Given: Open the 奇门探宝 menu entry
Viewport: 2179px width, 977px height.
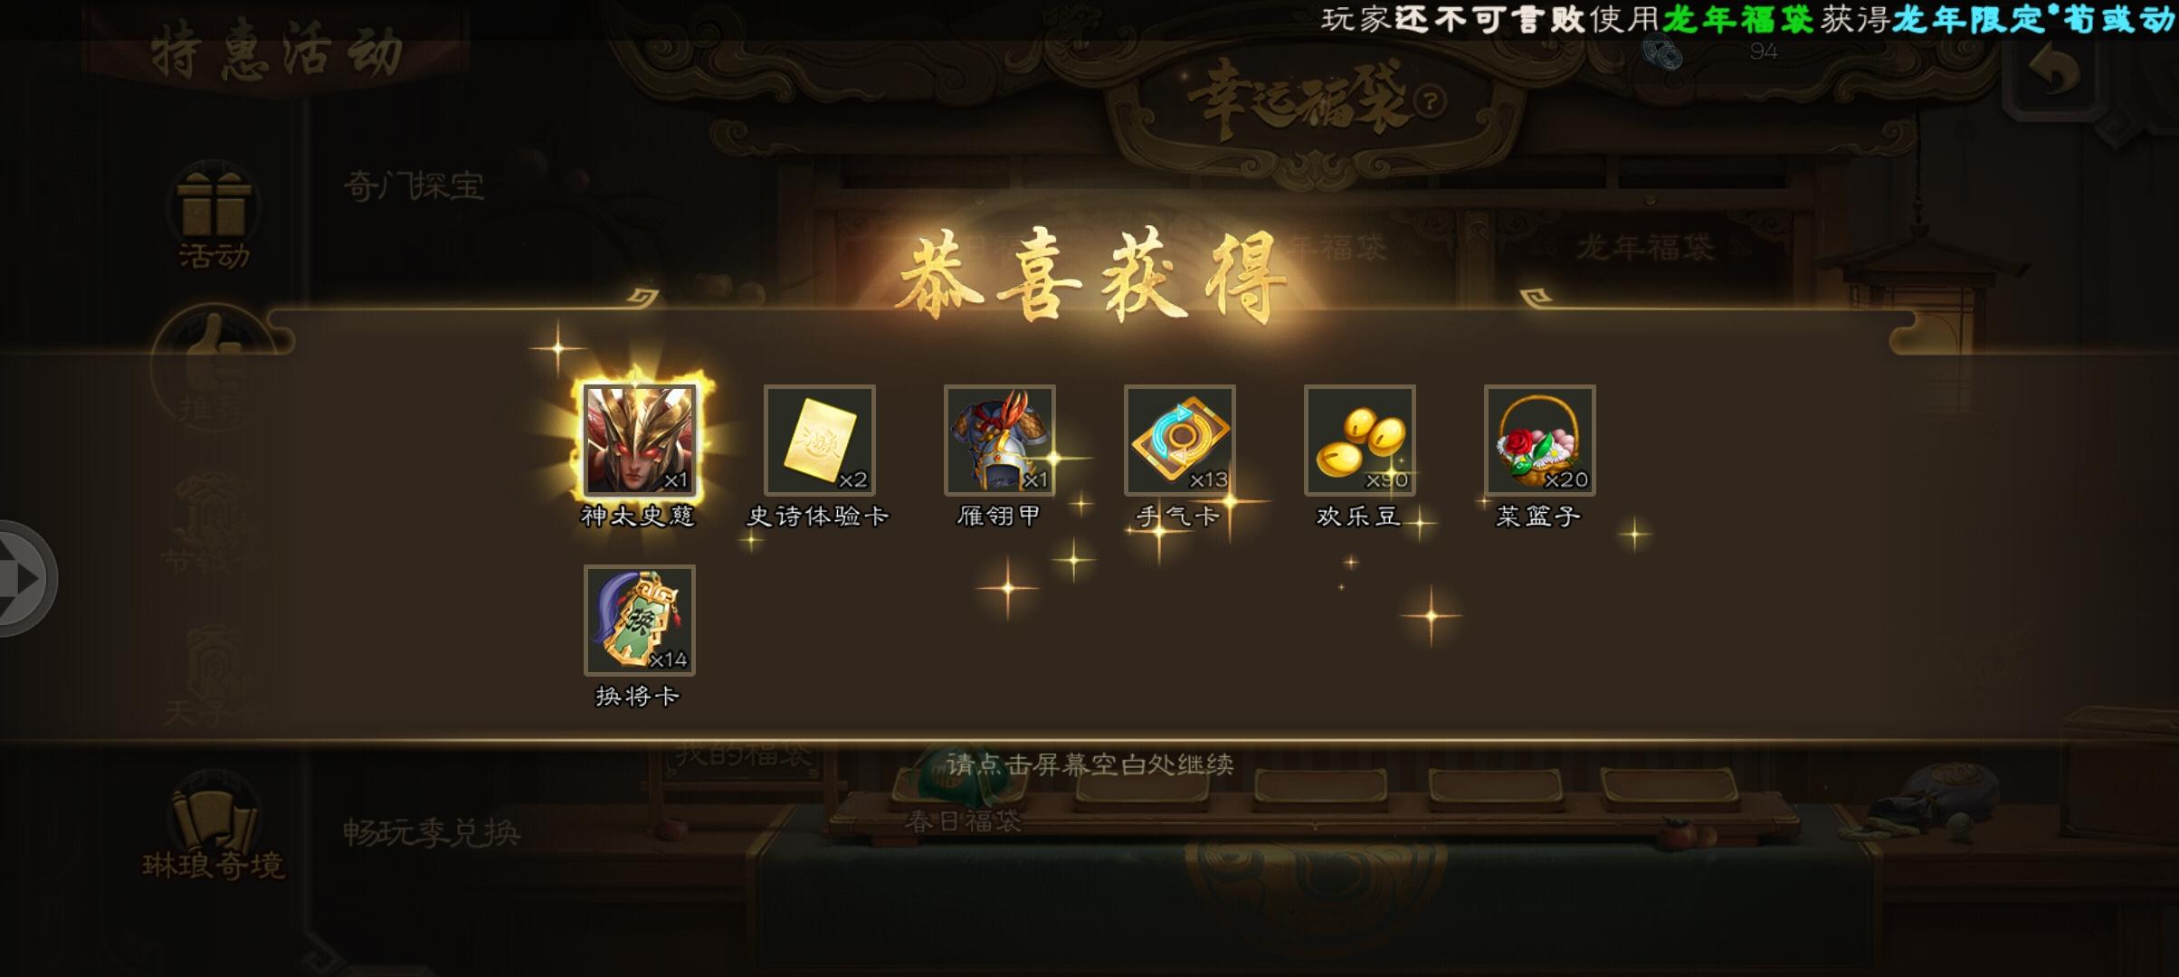Looking at the screenshot, I should (414, 186).
